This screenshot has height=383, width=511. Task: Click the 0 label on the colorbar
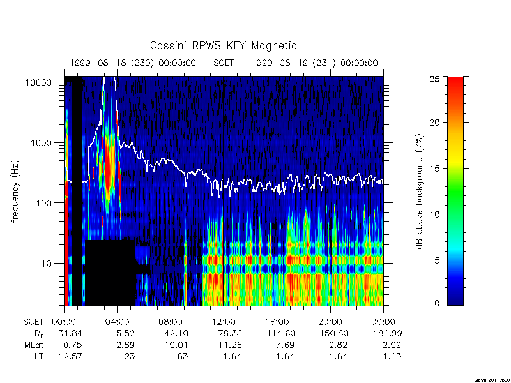437,304
